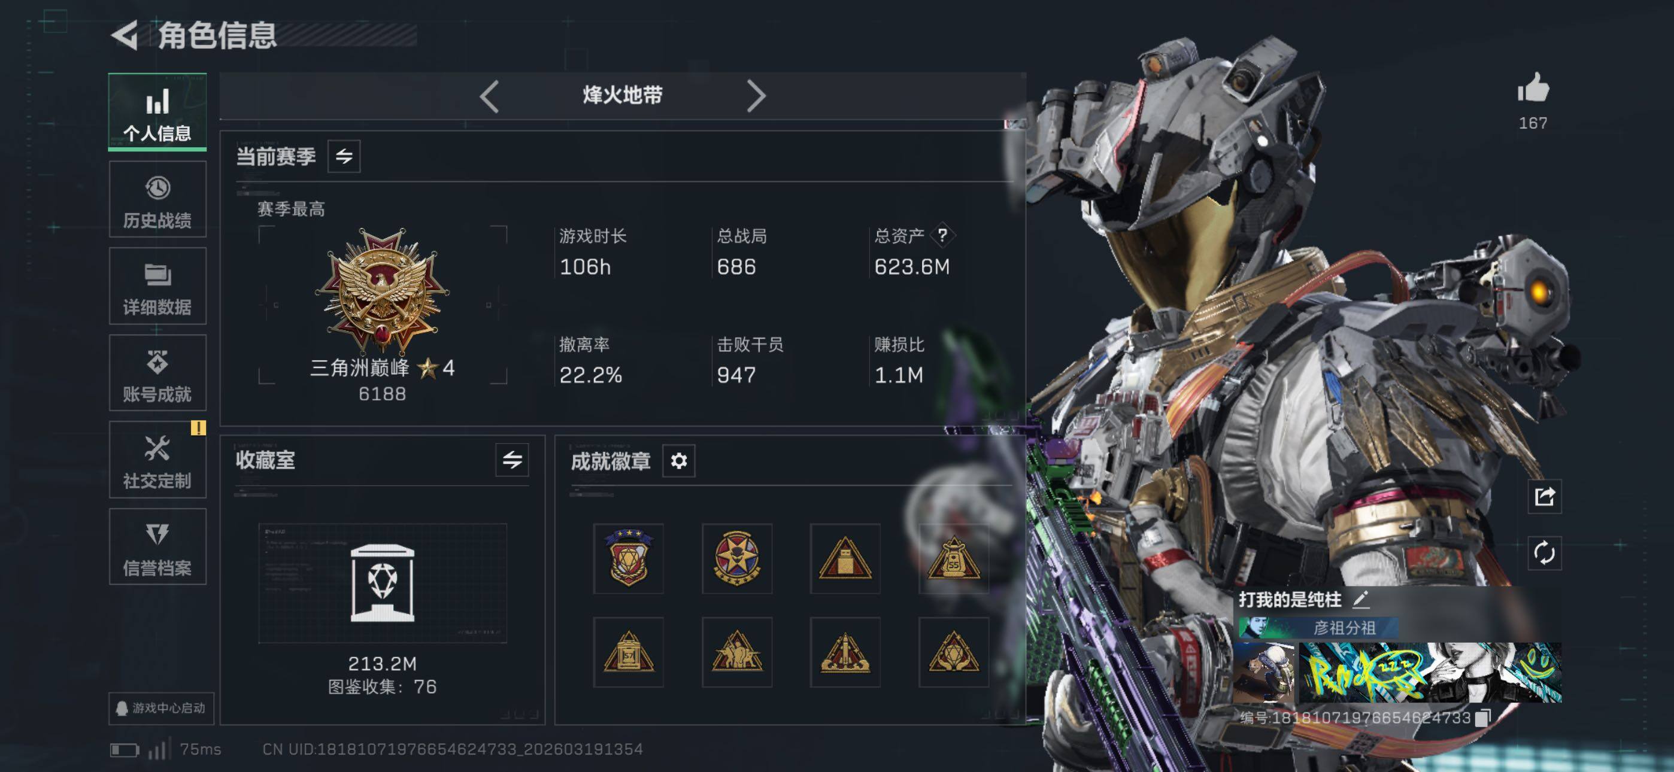Screen dimensions: 1674x772
Task: Click the refresh character model icon
Action: coord(1544,553)
